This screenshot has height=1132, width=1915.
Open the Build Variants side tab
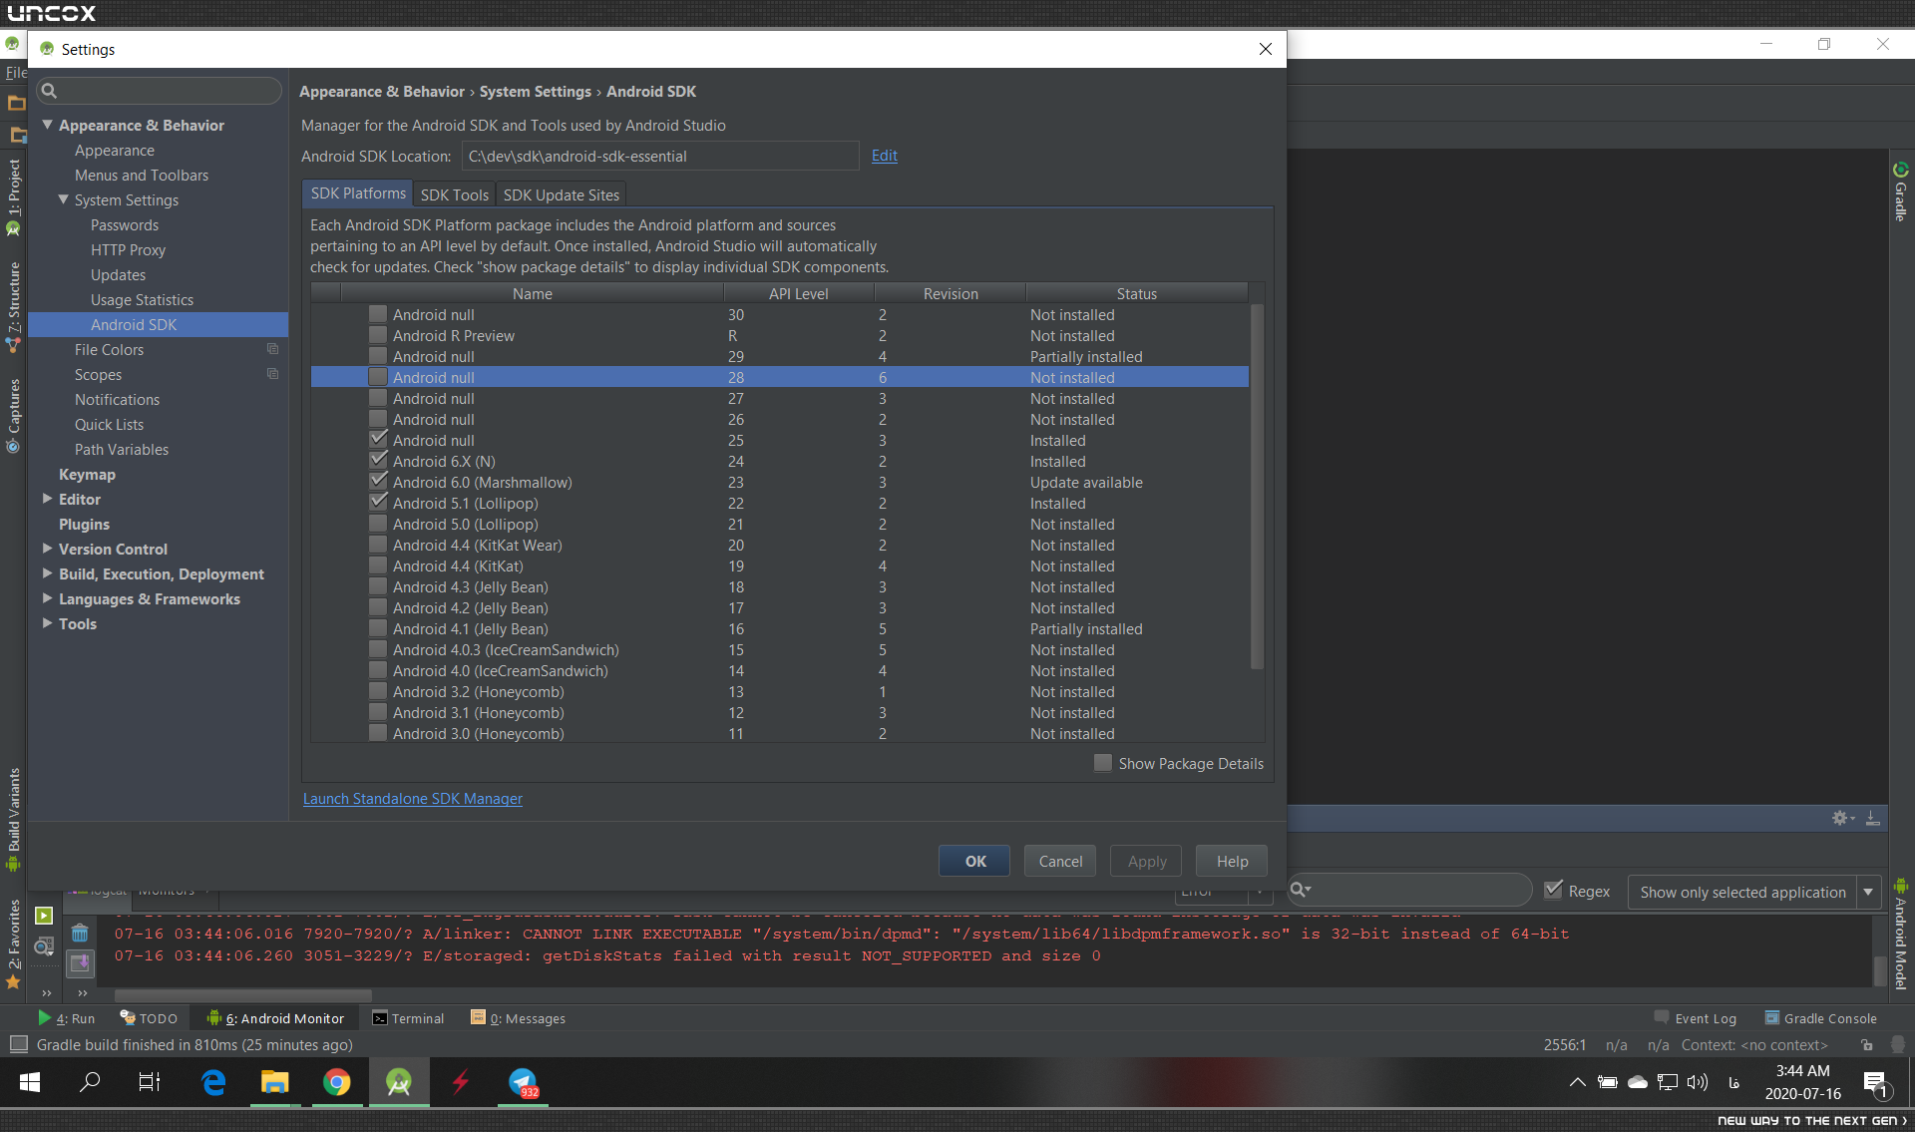click(14, 818)
